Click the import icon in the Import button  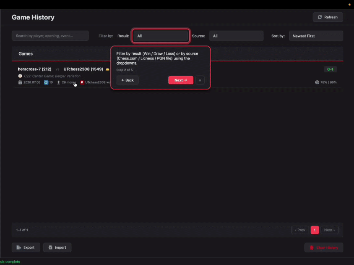tap(50, 248)
